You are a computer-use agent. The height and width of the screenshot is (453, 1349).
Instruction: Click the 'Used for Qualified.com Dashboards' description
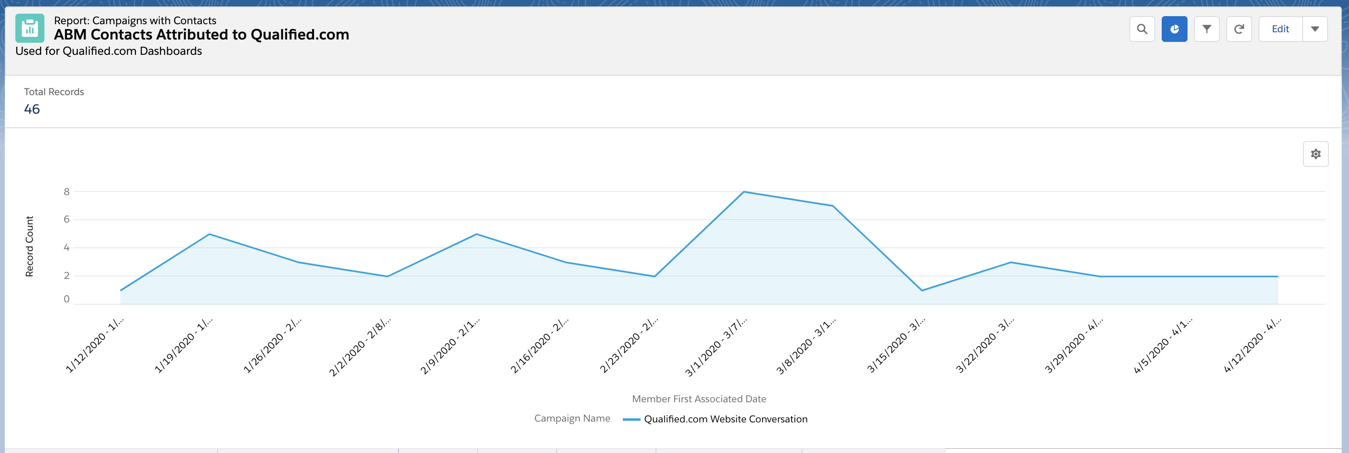point(109,51)
